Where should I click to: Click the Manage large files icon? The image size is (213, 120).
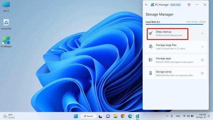pyautogui.click(x=151, y=47)
